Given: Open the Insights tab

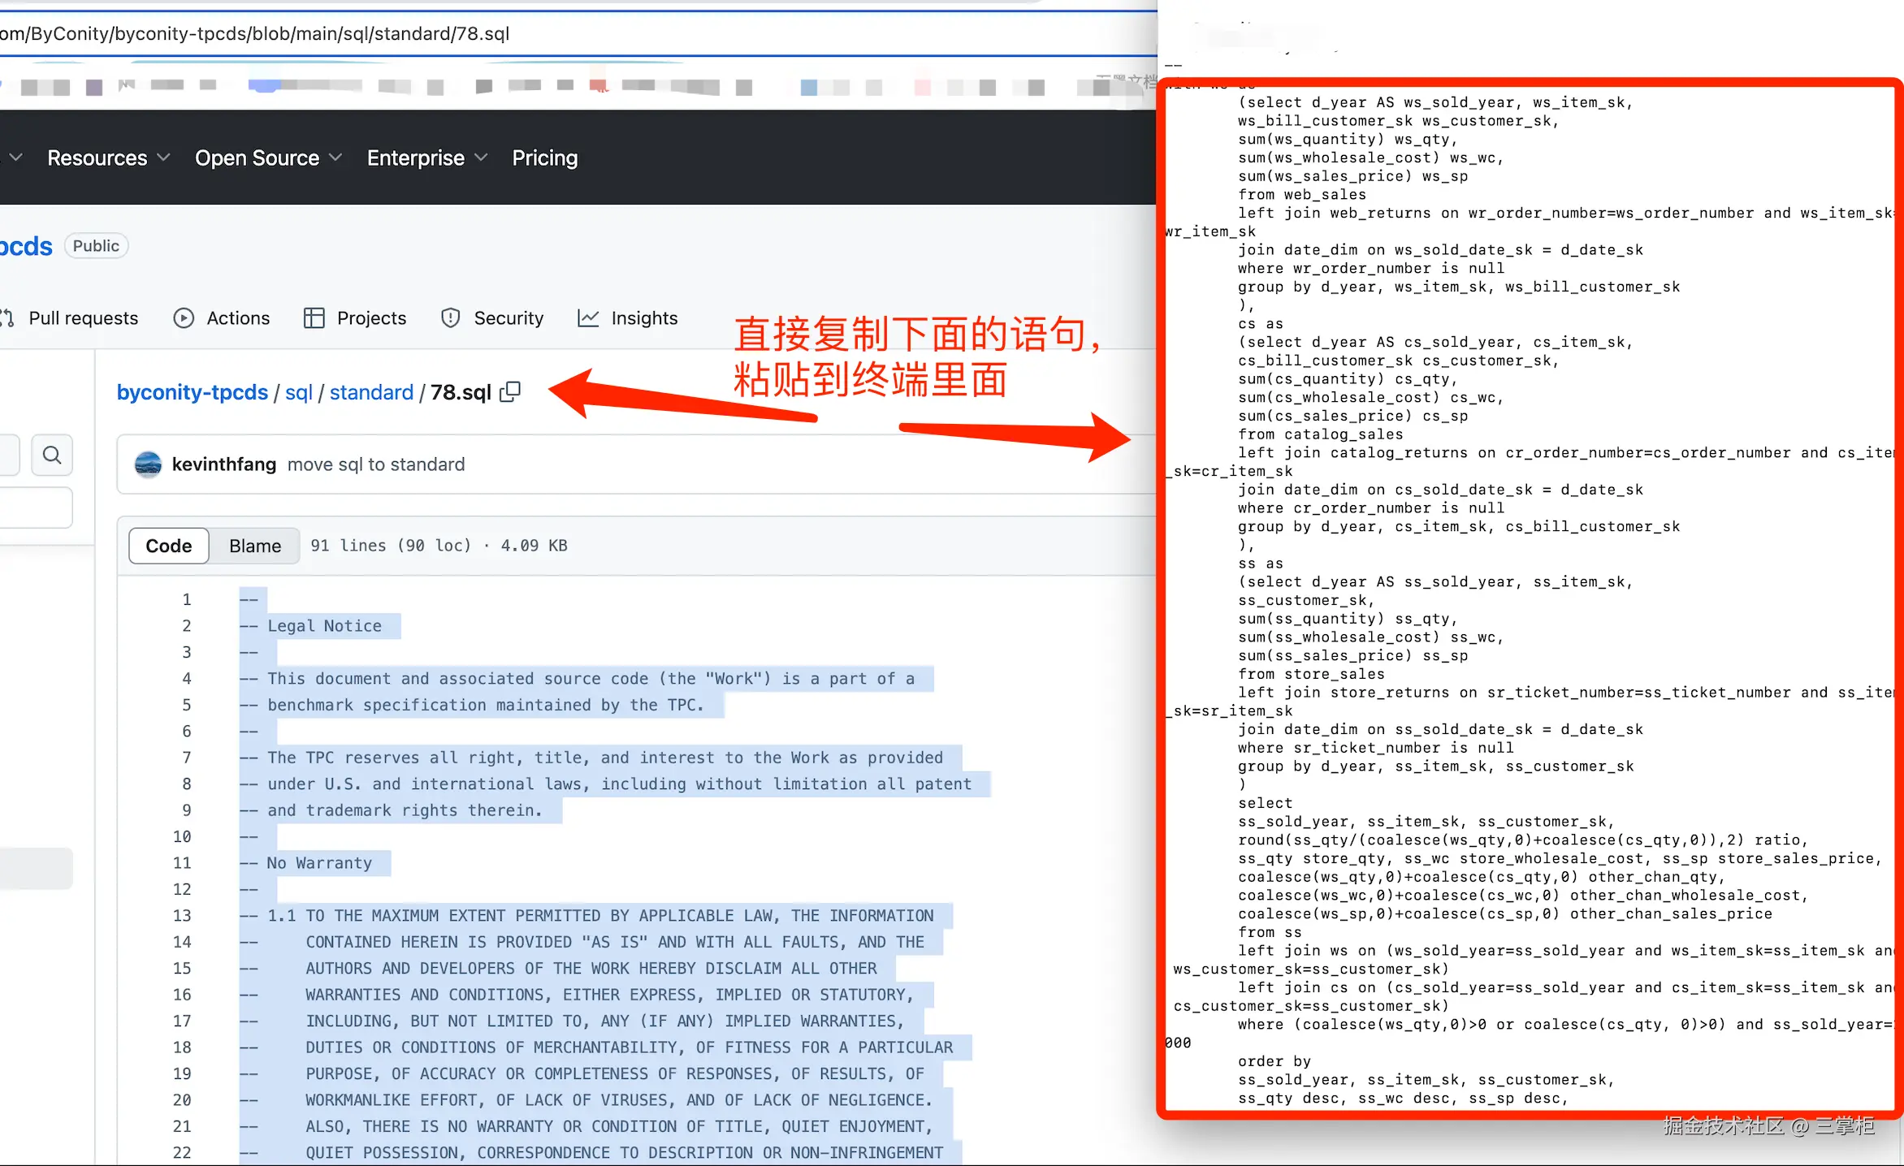Looking at the screenshot, I should [643, 318].
